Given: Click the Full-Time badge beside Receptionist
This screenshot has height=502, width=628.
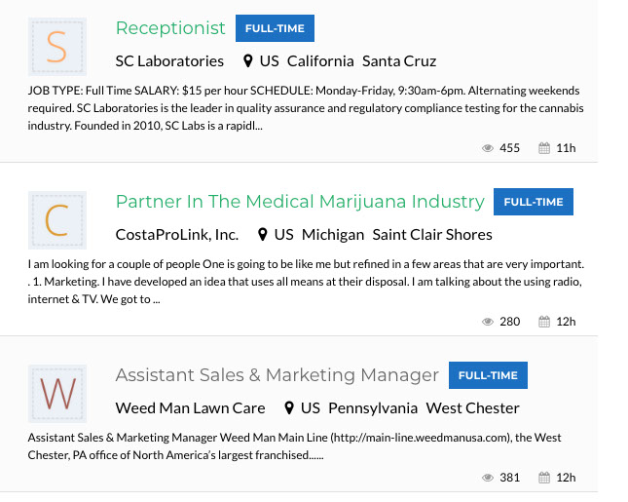Looking at the screenshot, I should pyautogui.click(x=275, y=28).
